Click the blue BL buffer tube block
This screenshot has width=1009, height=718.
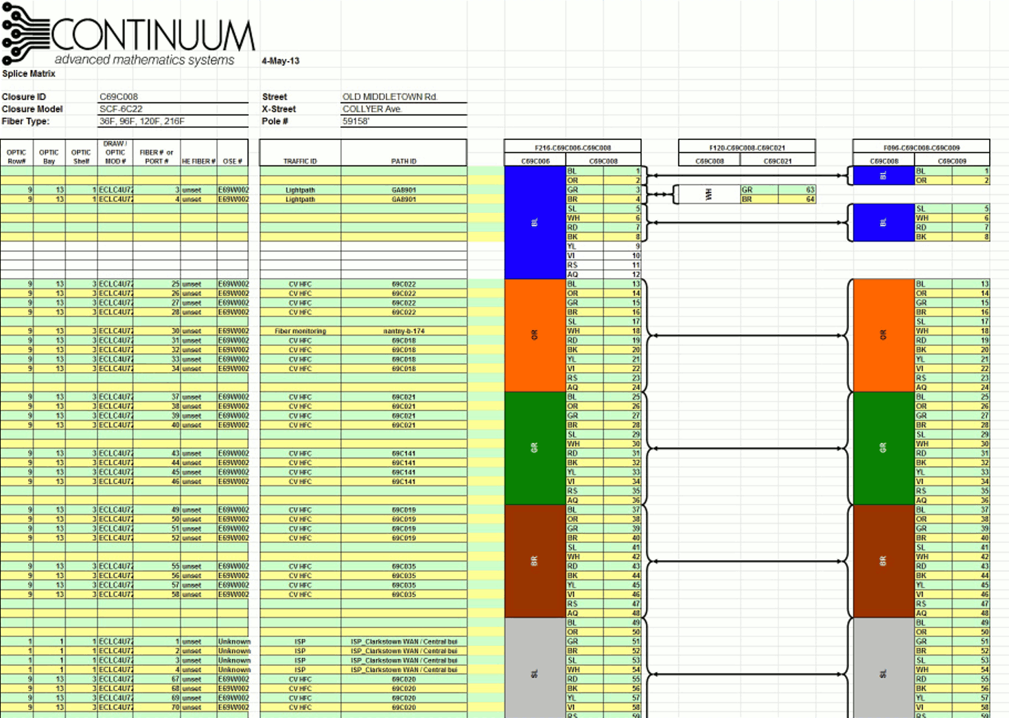click(x=536, y=221)
